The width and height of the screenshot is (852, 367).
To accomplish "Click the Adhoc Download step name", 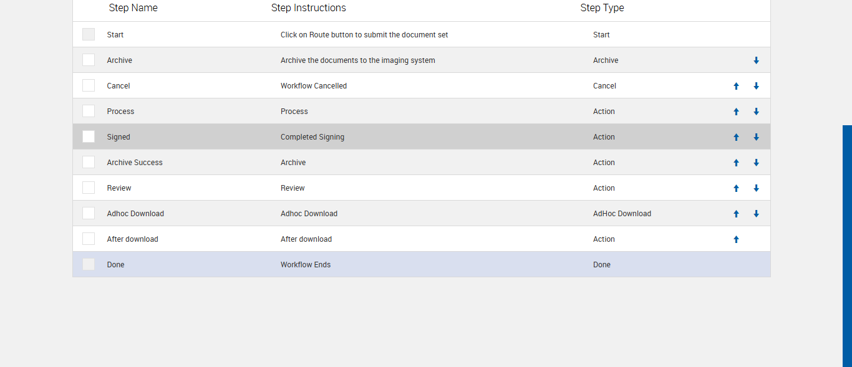I will coord(135,214).
